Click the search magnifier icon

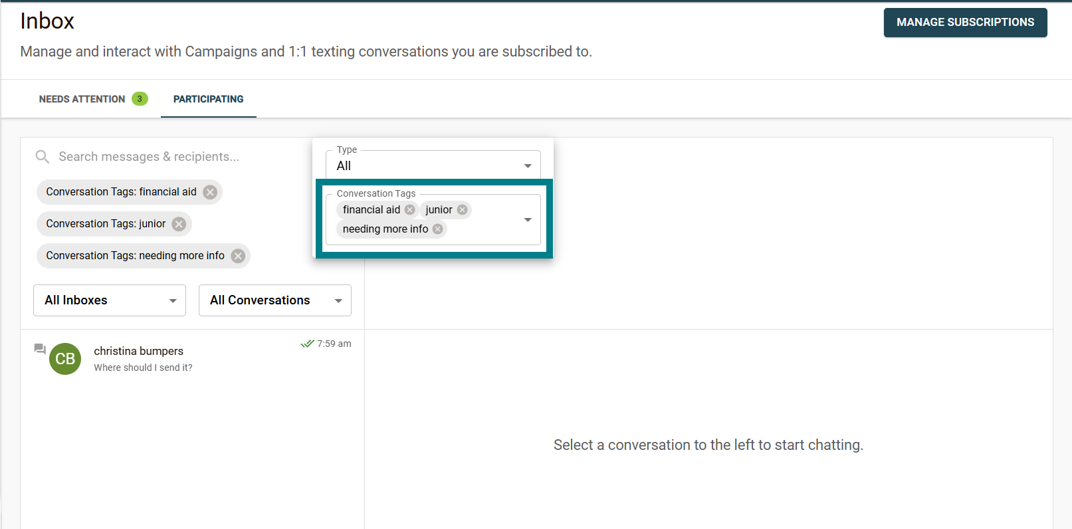[43, 157]
